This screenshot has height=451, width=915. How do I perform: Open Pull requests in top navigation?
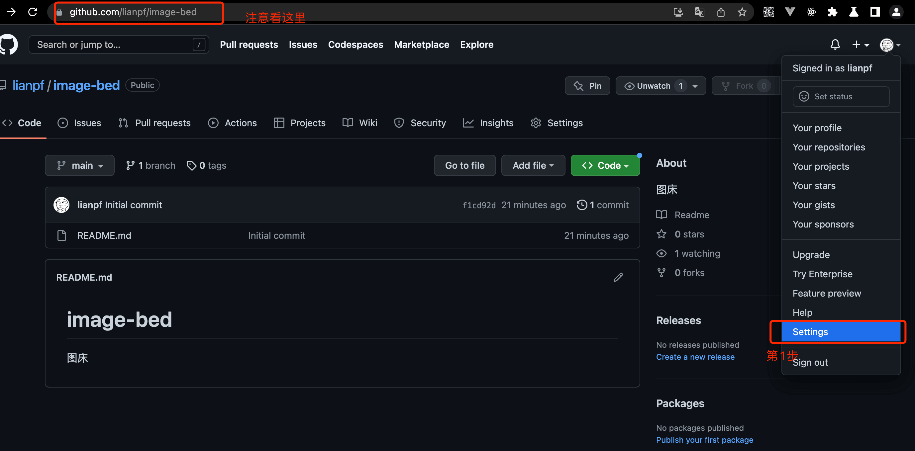(x=249, y=45)
